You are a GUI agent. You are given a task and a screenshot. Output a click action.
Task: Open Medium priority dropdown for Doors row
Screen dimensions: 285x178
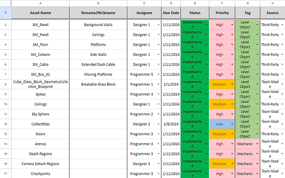tap(232, 134)
